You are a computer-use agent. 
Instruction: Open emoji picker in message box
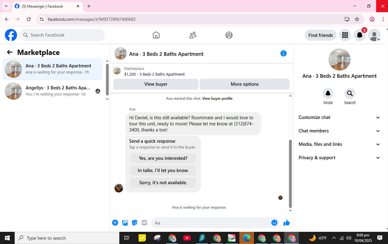pyautogui.click(x=274, y=223)
